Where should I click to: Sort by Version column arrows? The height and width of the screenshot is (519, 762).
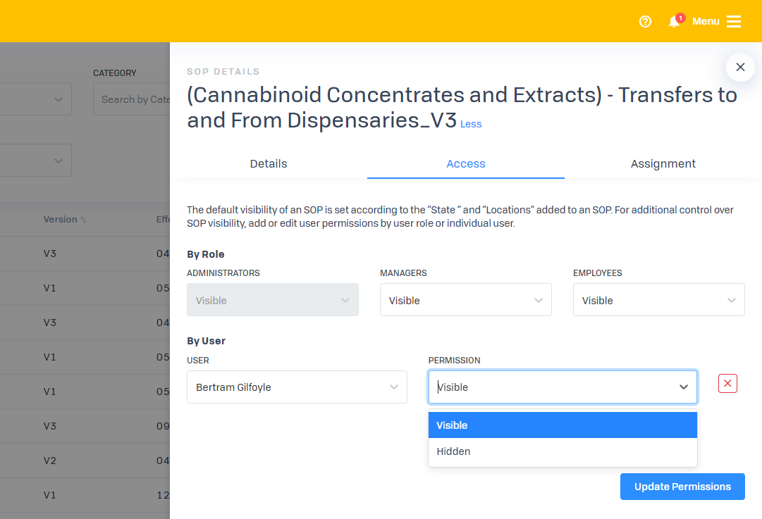(x=83, y=220)
